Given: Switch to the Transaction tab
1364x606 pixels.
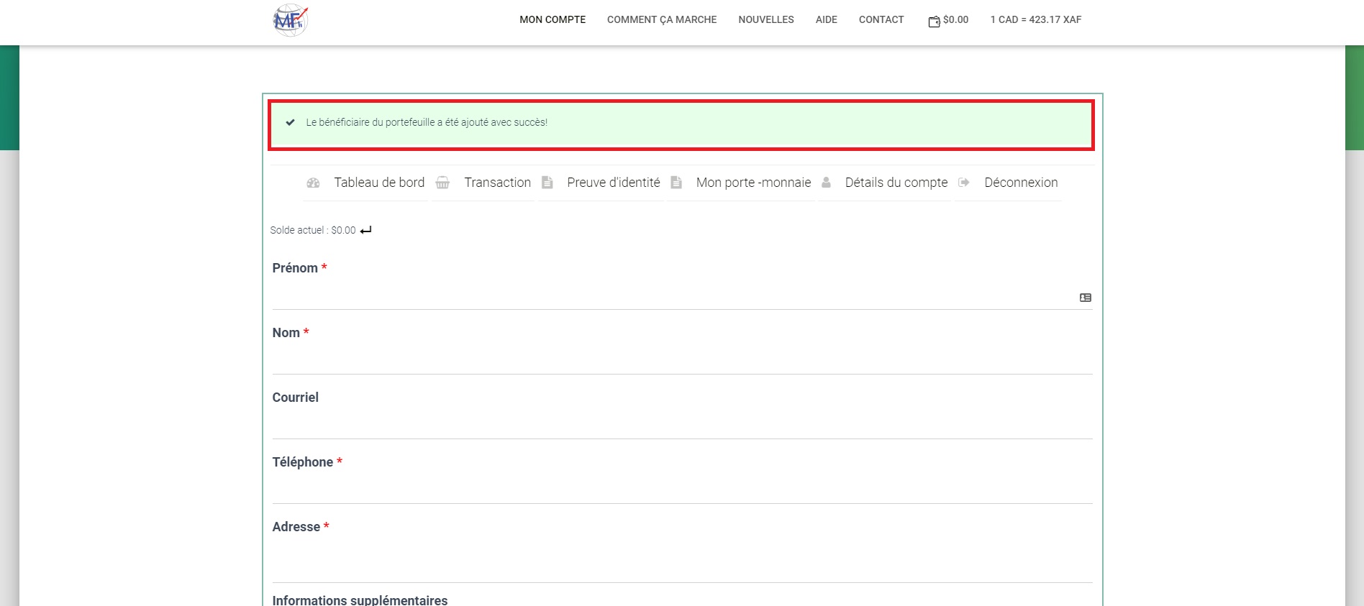Looking at the screenshot, I should pos(497,183).
